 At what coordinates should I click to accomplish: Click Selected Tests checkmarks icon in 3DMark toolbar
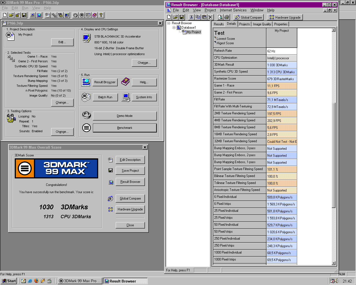point(54,15)
